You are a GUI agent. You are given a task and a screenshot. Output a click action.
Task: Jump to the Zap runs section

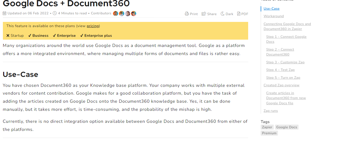tap(271, 111)
